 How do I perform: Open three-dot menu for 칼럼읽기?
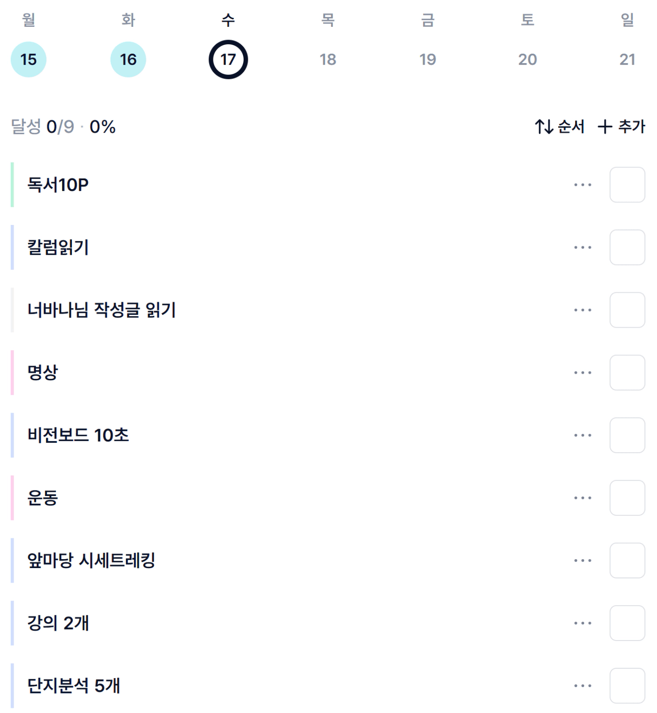click(x=582, y=248)
